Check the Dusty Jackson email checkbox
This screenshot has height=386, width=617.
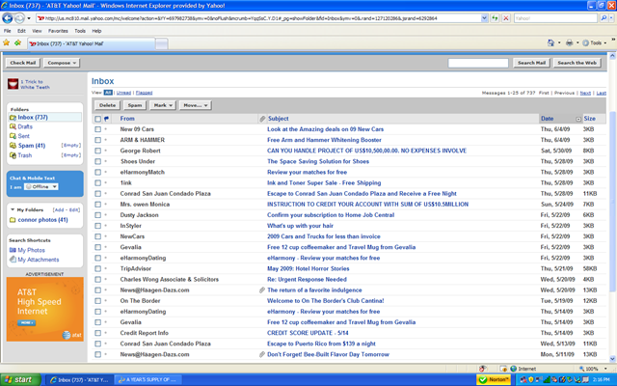[x=97, y=215]
